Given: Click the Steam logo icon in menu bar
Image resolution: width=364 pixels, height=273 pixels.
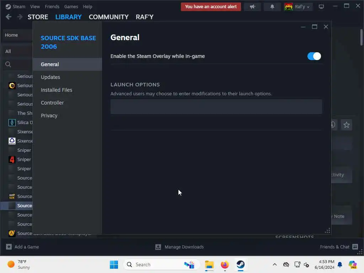Looking at the screenshot, I should click(x=8, y=6).
